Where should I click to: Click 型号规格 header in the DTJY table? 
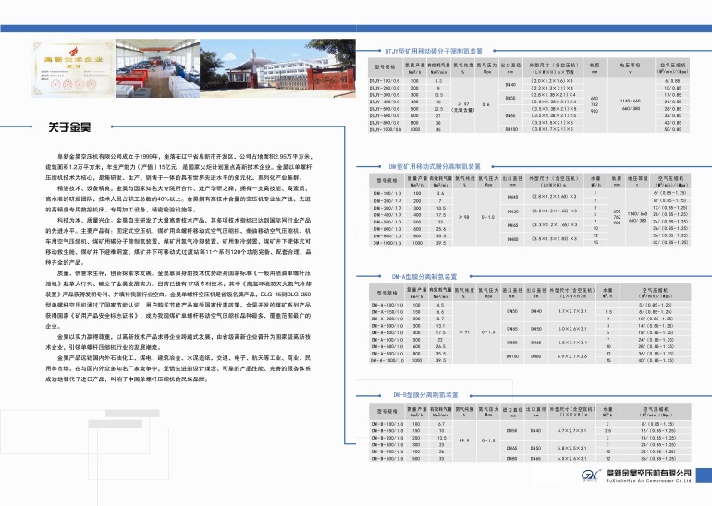385,67
